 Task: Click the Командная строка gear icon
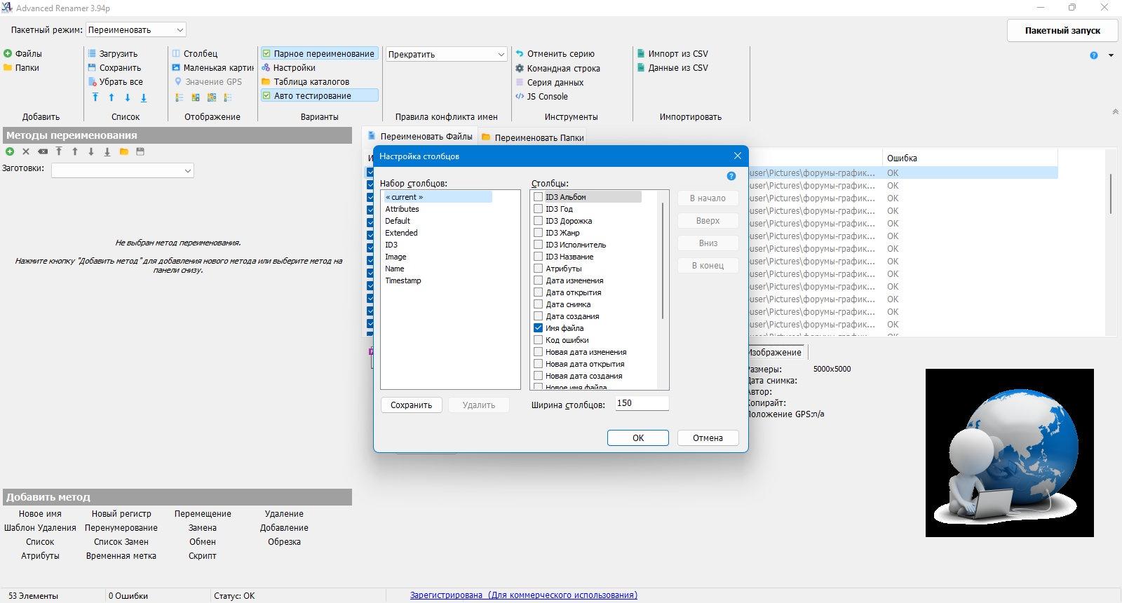[x=520, y=69]
